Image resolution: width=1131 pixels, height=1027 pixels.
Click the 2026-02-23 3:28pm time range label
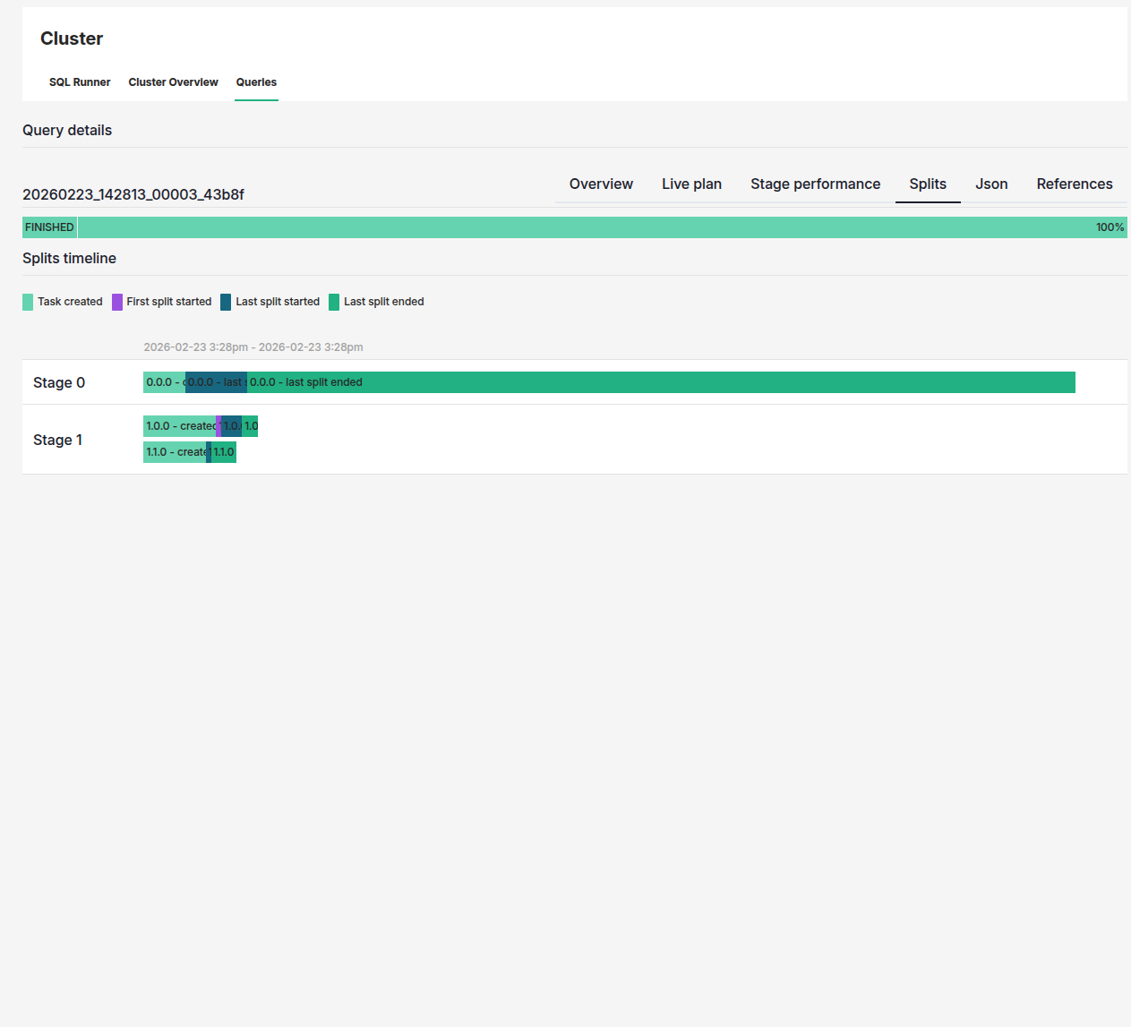point(253,347)
